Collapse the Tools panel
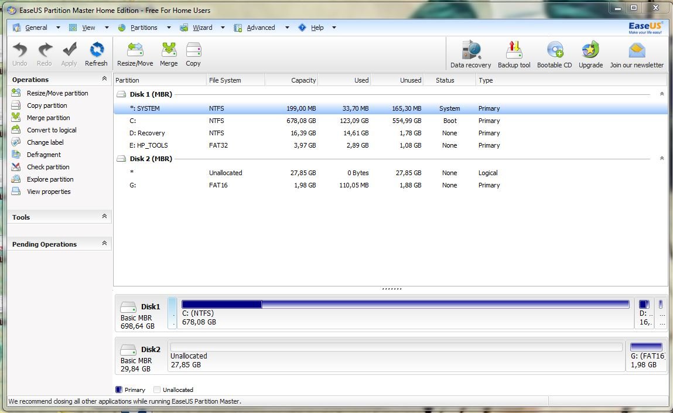 pos(104,216)
